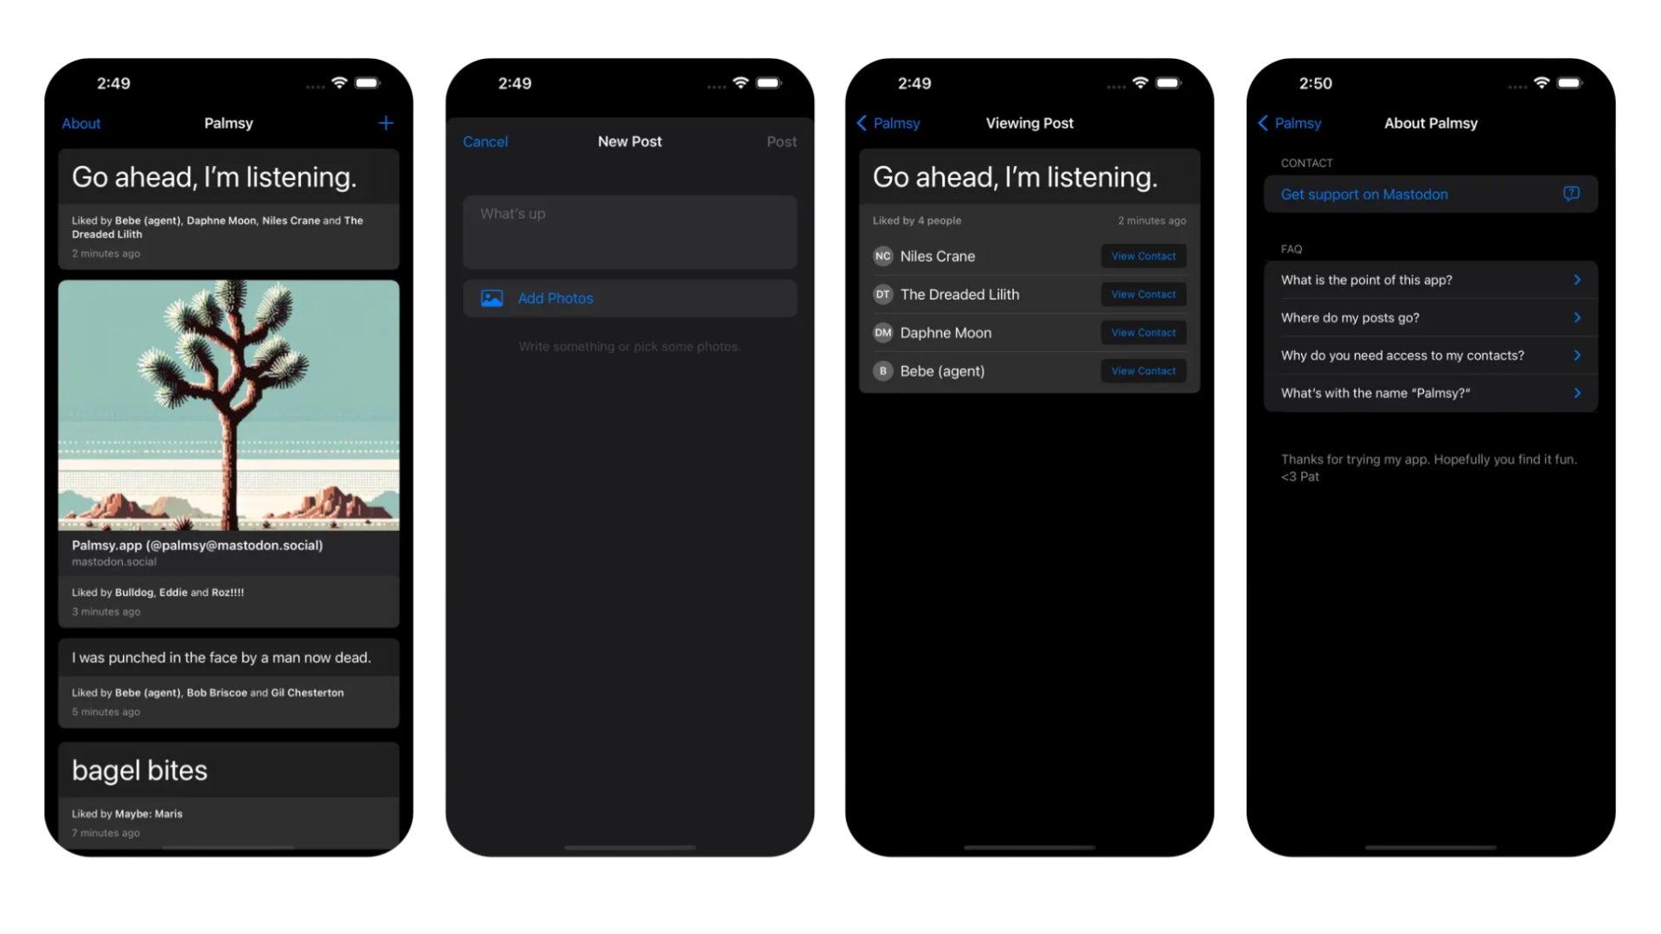The height and width of the screenshot is (934, 1661).
Task: Tap Cancel on New Post screen
Action: tap(484, 140)
